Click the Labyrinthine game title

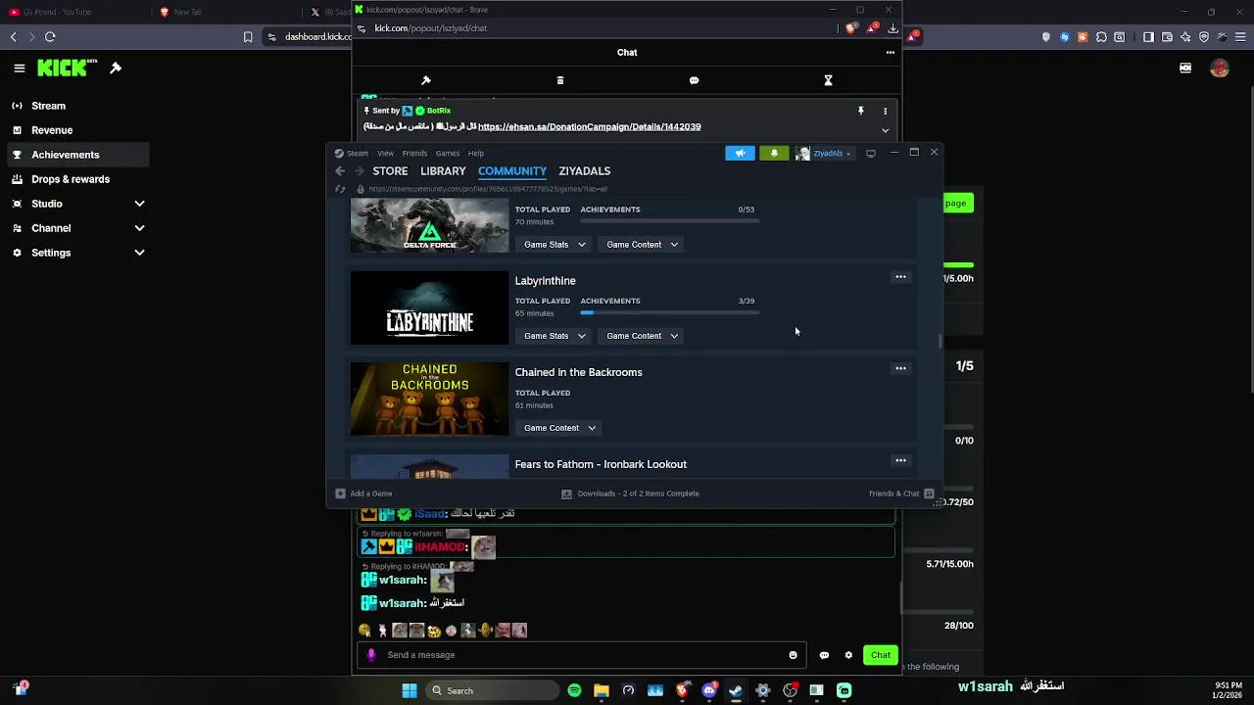click(x=545, y=281)
